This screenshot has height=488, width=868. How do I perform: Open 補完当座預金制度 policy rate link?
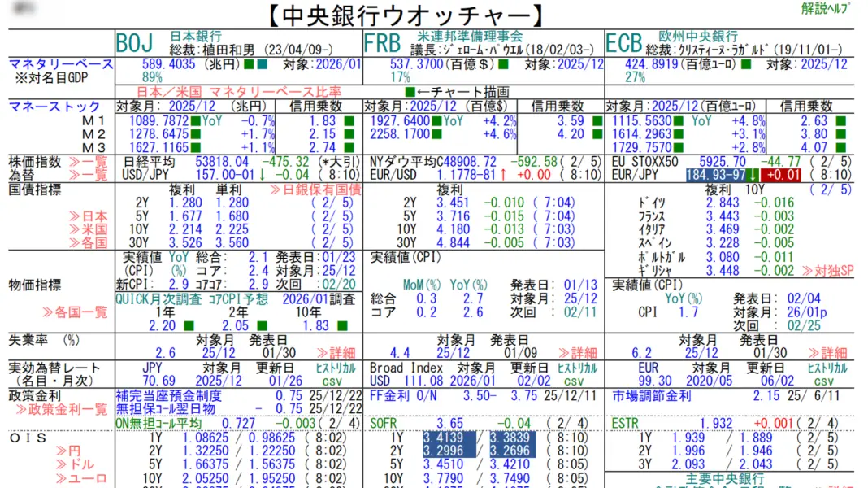point(169,396)
